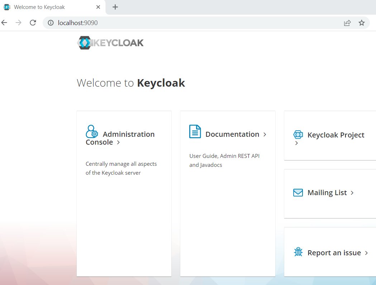This screenshot has width=376, height=285.
Task: Click the Mailing List envelope icon
Action: click(x=298, y=193)
